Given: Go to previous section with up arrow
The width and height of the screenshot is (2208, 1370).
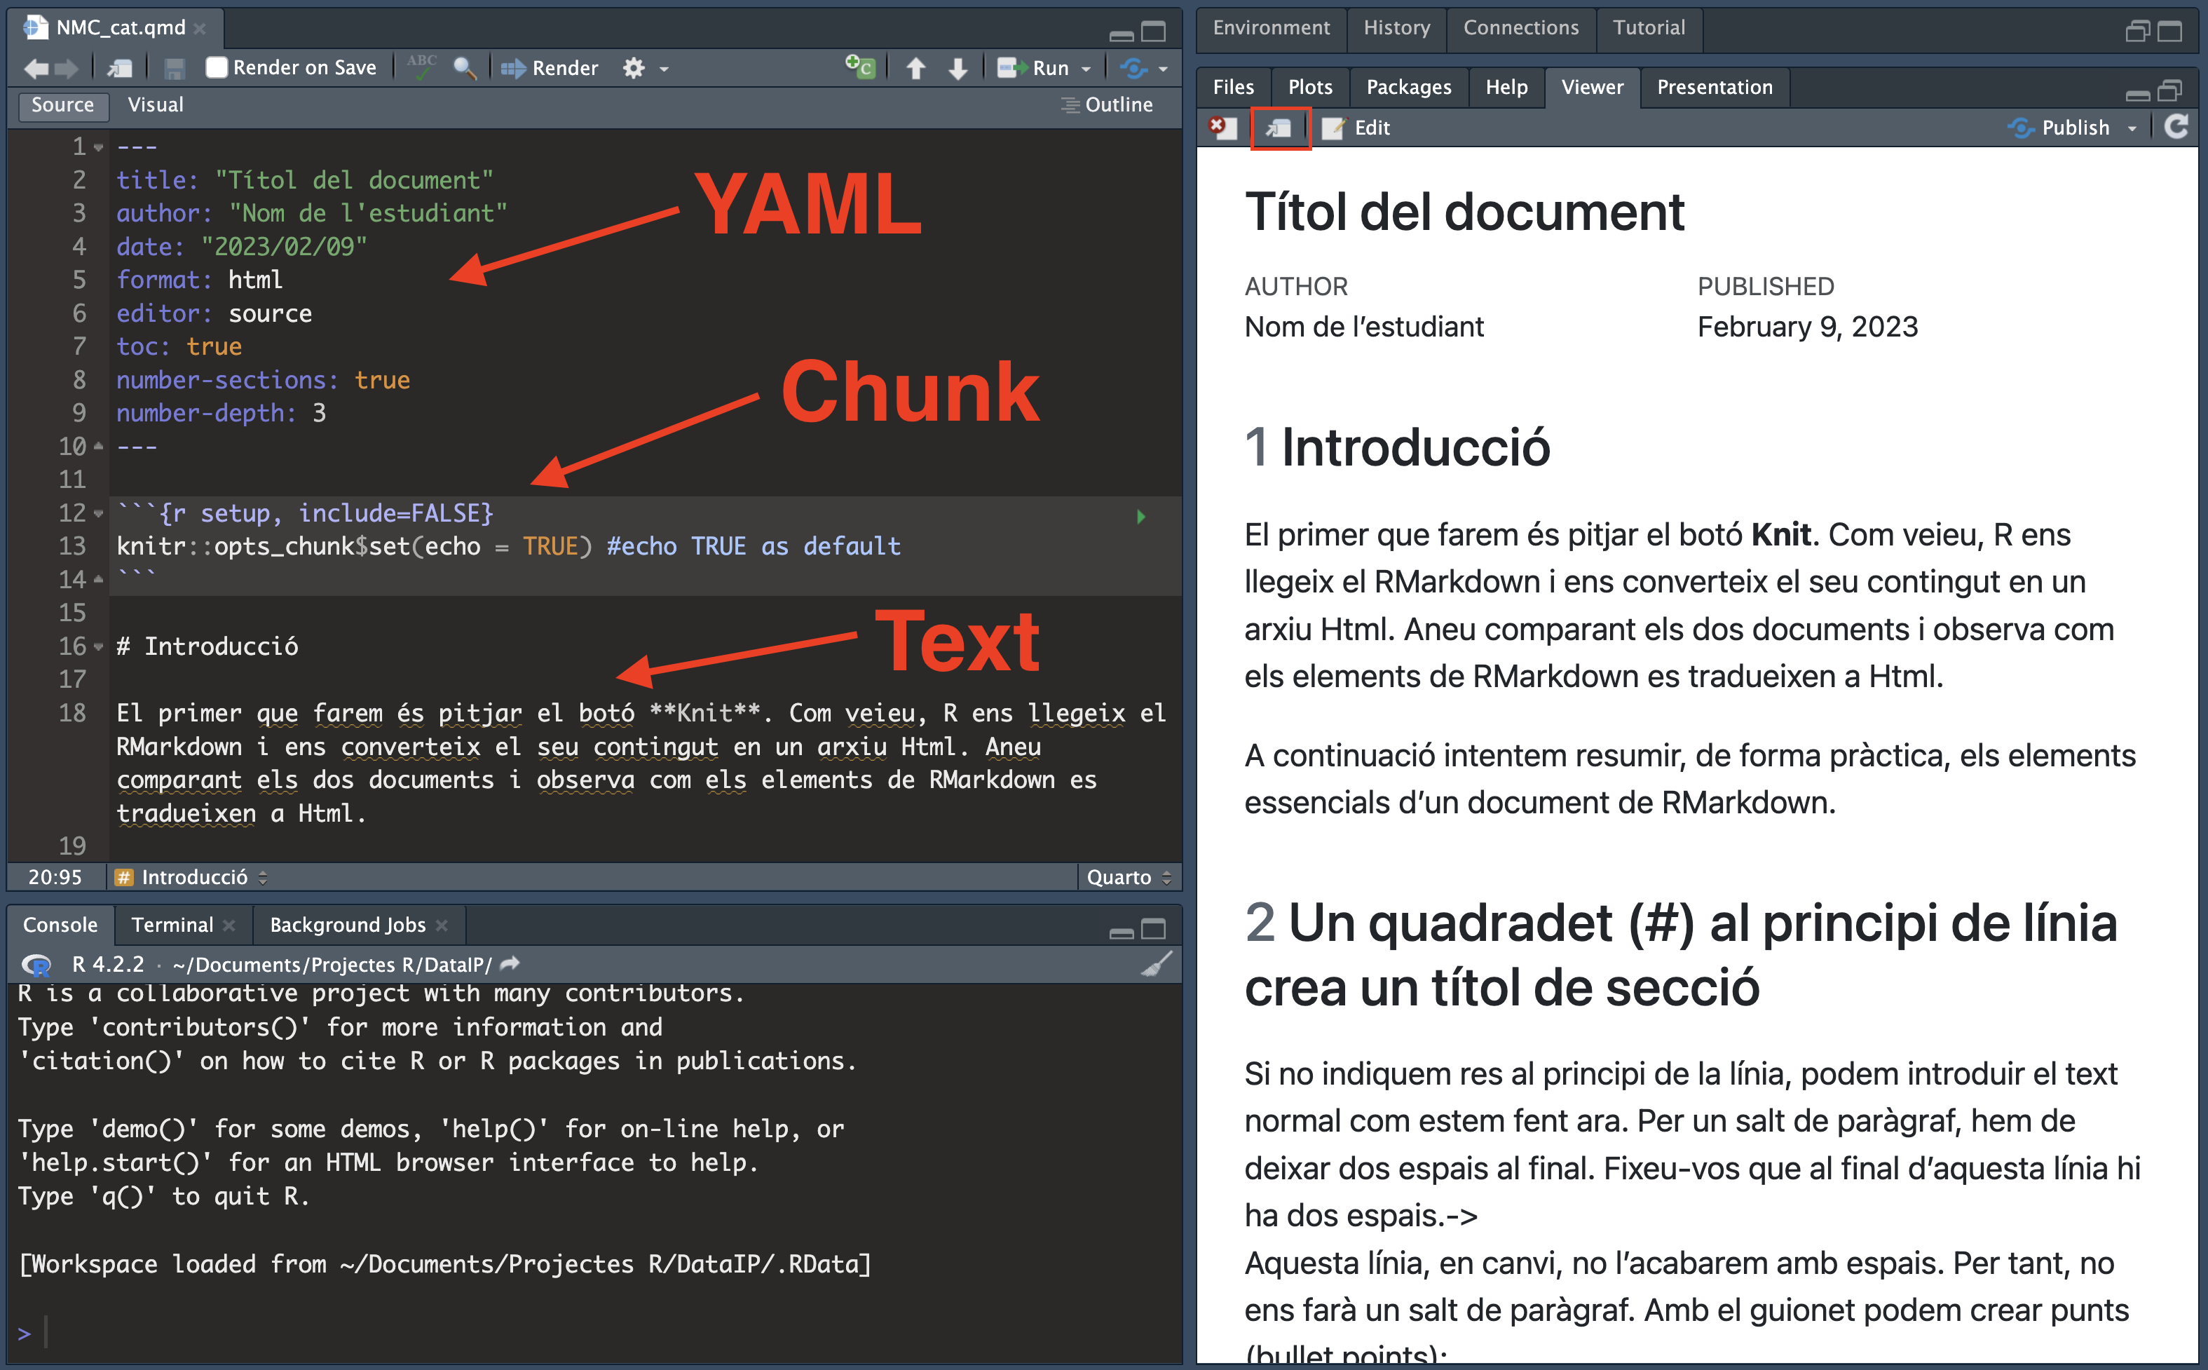Looking at the screenshot, I should click(915, 68).
